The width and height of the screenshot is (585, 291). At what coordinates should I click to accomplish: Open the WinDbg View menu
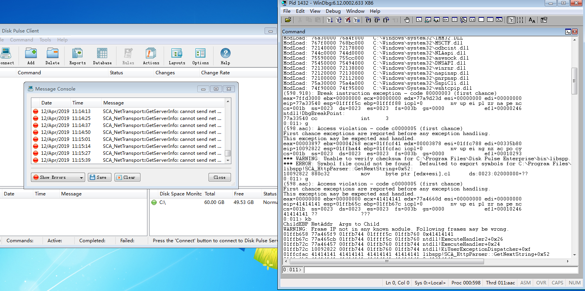(315, 11)
